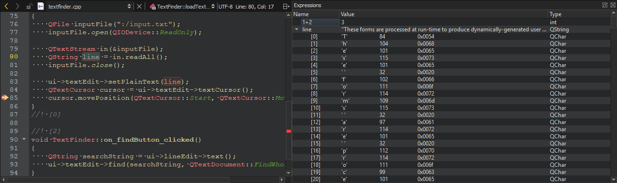This screenshot has width=617, height=183.
Task: Click the value 0x0054
Action: click(x=426, y=37)
